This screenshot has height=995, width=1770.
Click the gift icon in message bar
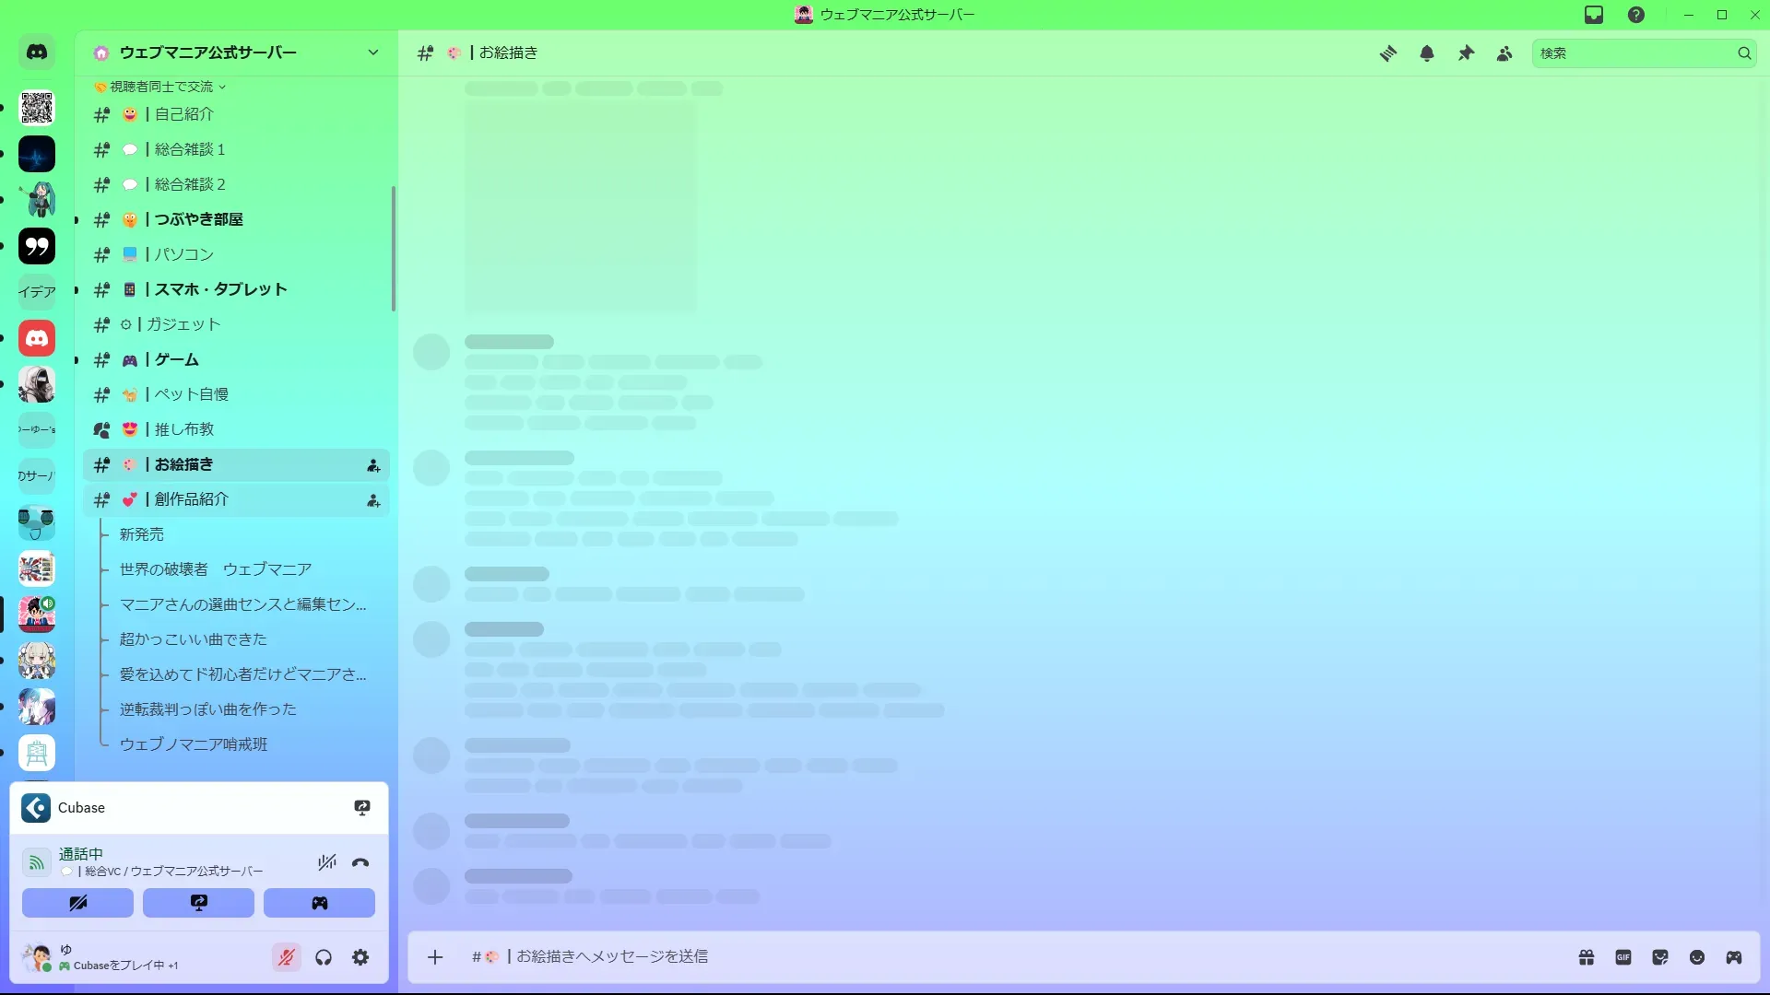[x=1587, y=957]
